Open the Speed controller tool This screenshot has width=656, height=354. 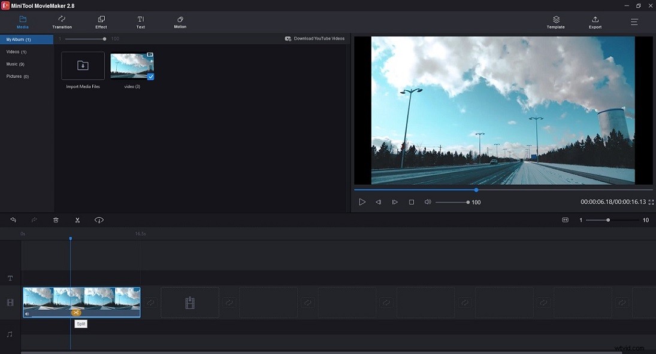(99, 219)
